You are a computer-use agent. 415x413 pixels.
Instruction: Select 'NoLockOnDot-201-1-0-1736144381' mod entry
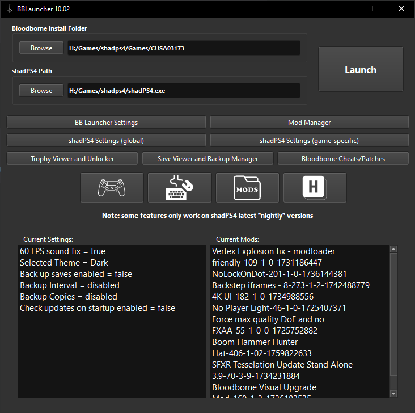(280, 274)
